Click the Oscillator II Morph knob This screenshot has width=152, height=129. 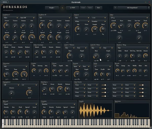point(59,37)
